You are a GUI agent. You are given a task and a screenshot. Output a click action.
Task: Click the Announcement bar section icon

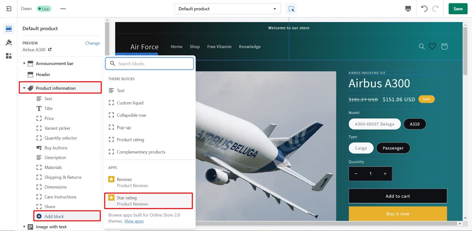[x=30, y=63]
